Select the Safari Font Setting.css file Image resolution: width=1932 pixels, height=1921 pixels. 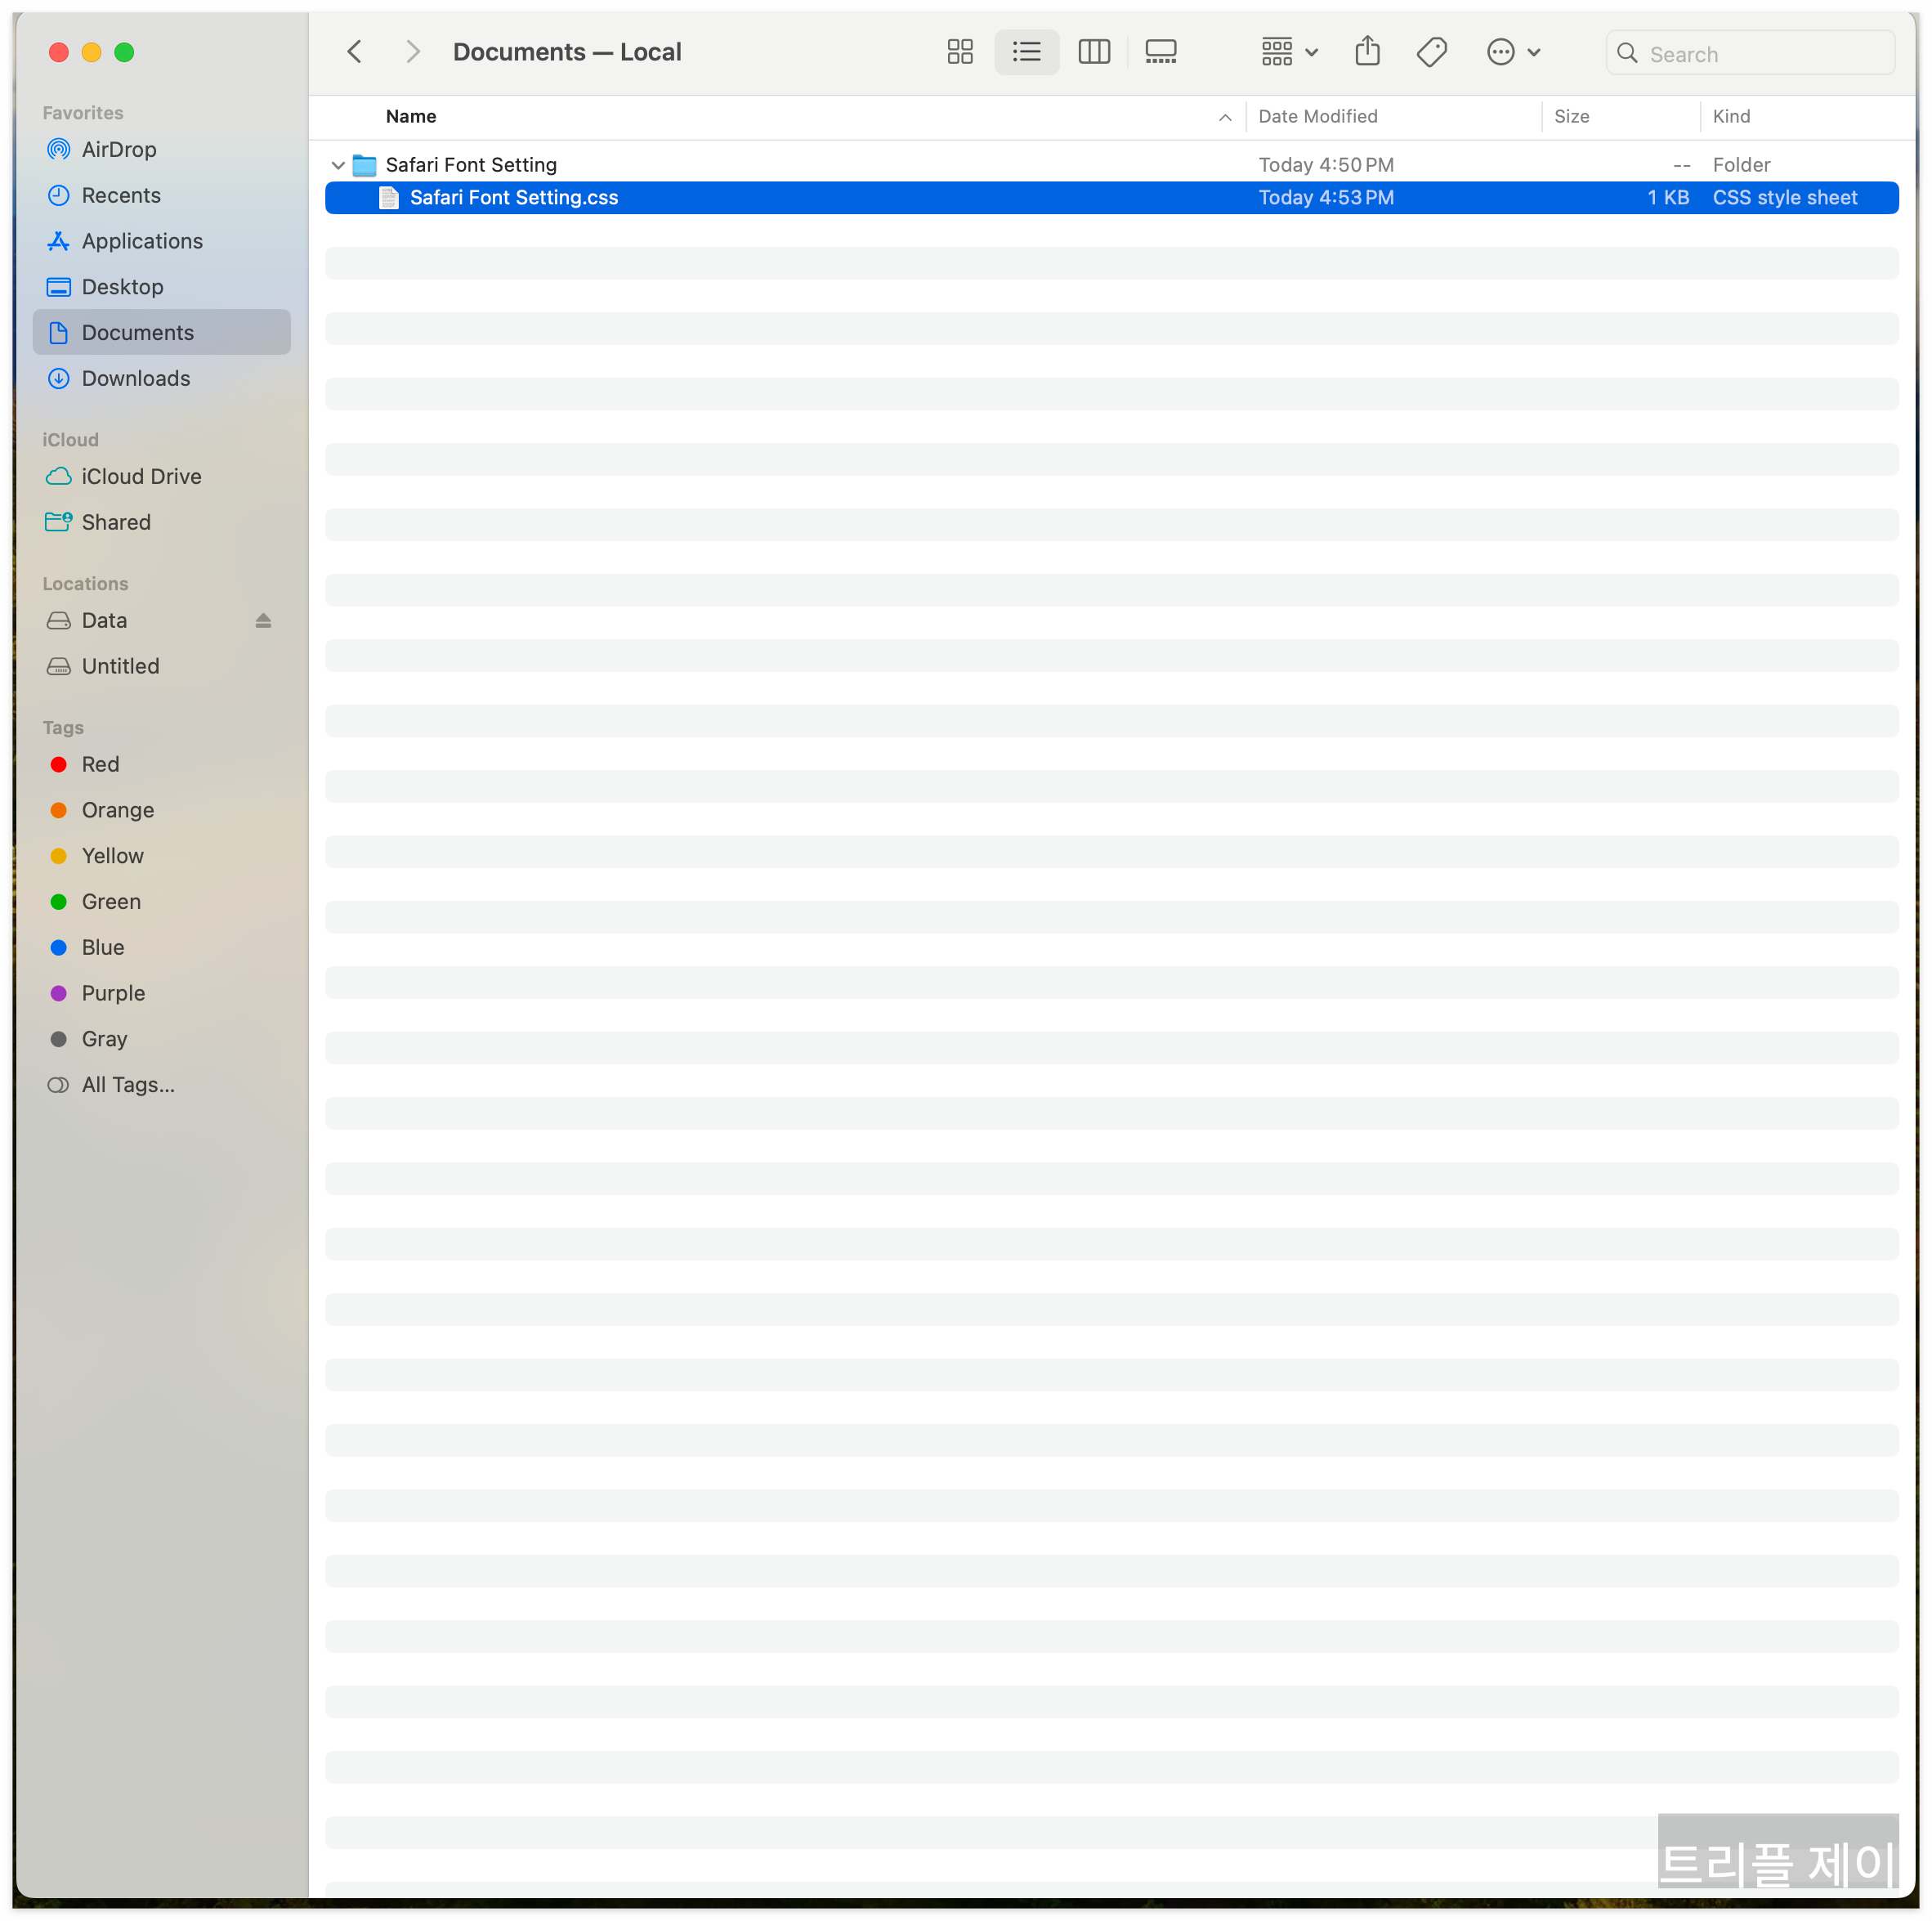pos(513,198)
